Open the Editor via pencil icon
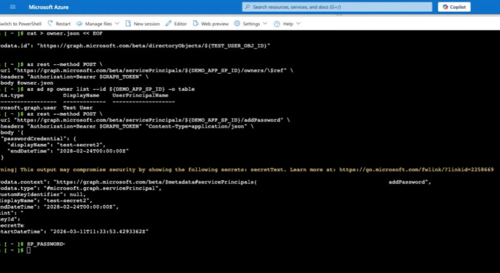 click(169, 24)
